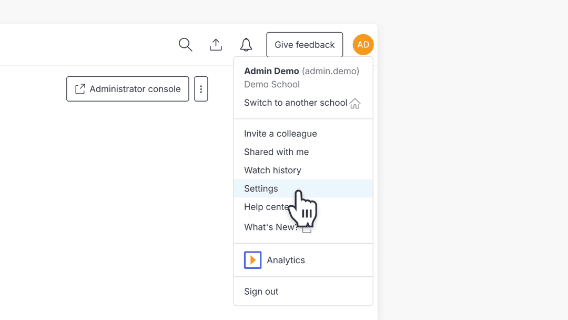Open the Administrator console

[x=127, y=89]
